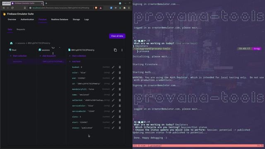
Task: Edit the status field
Action: click(x=113, y=128)
